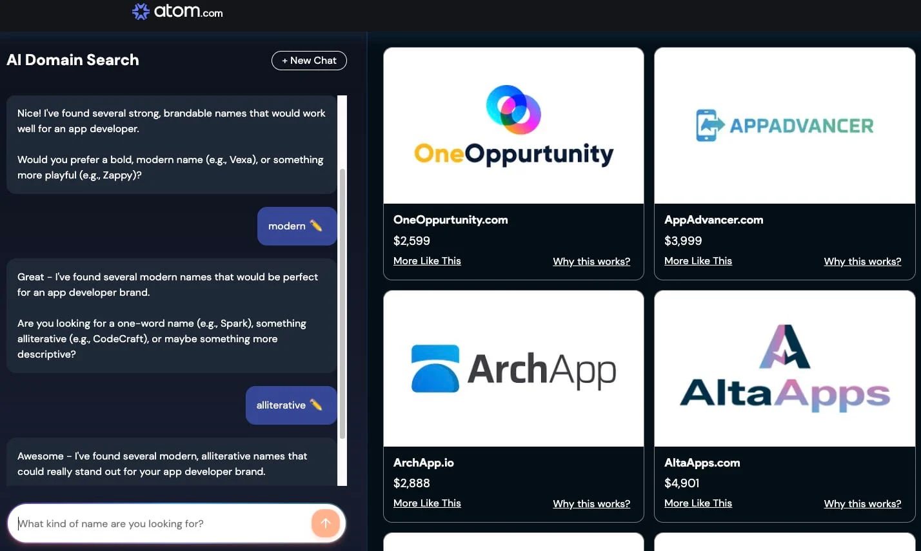Click the message starting 'Great - I've found'

[x=172, y=316]
